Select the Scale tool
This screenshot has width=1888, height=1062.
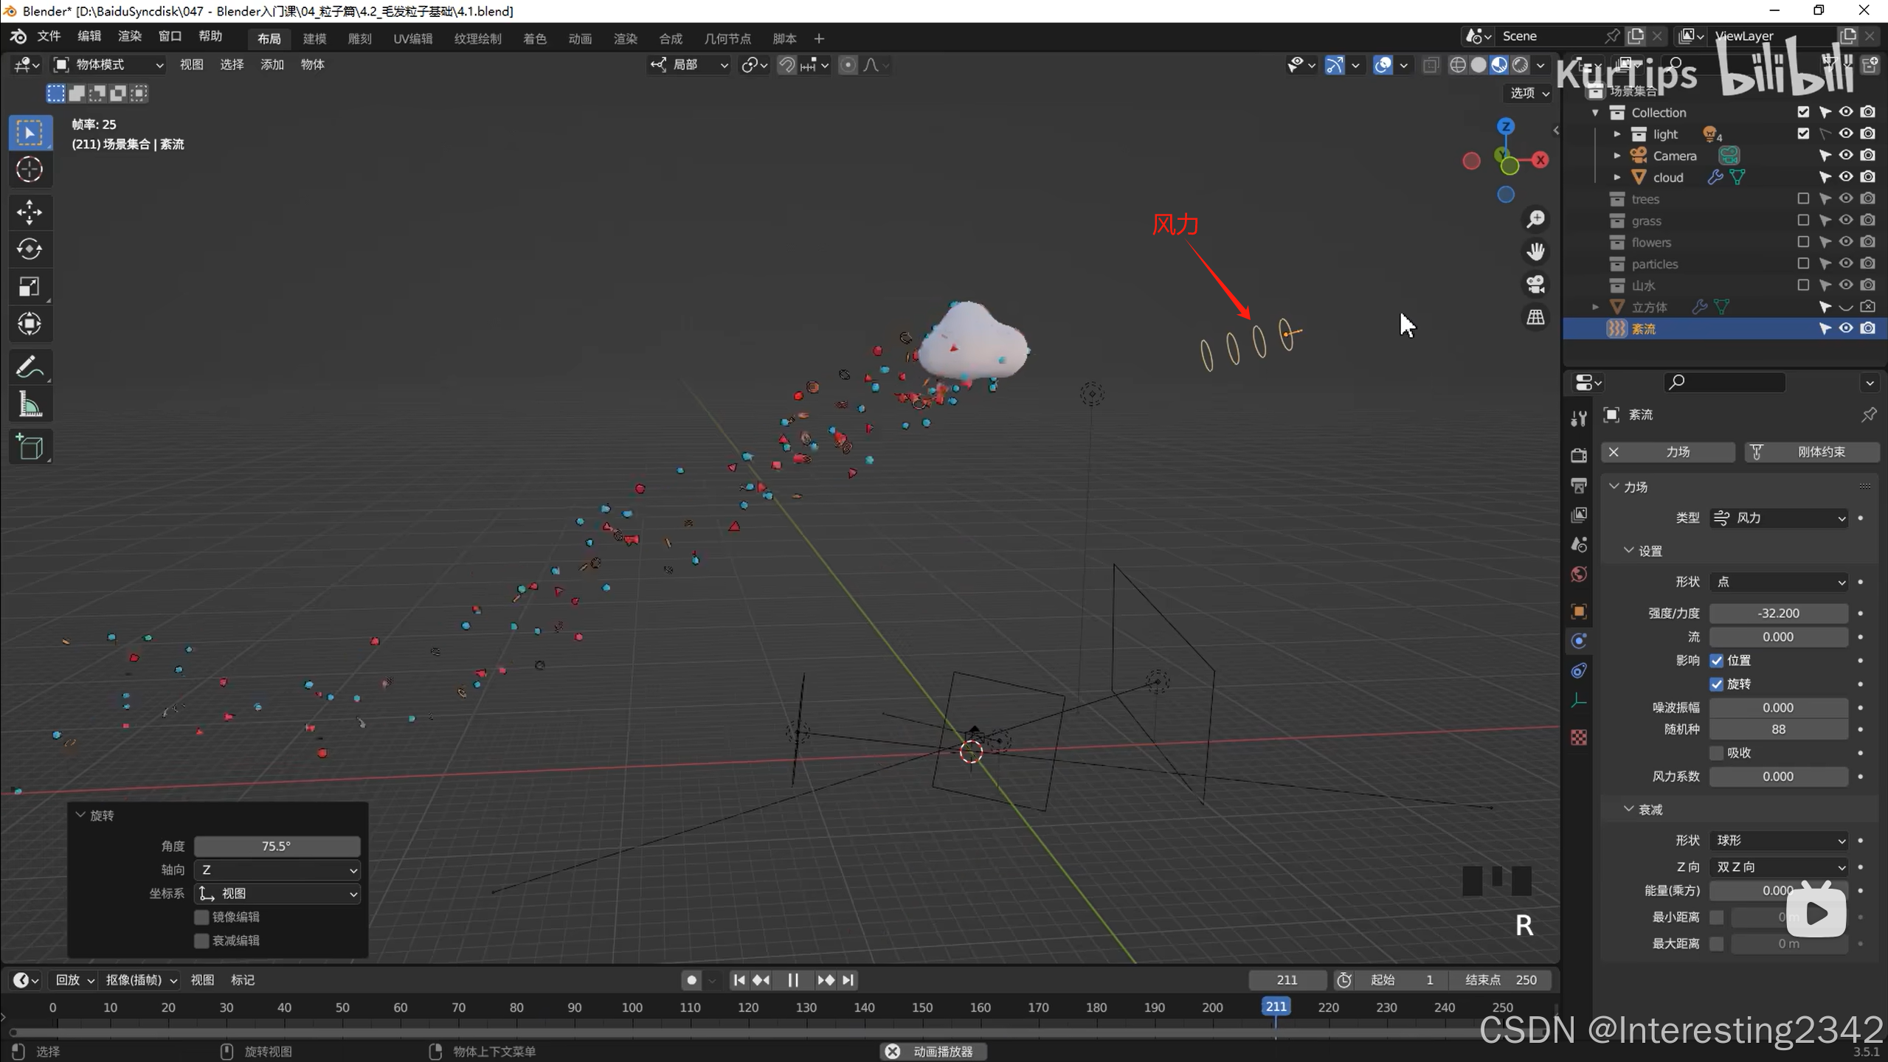(30, 286)
